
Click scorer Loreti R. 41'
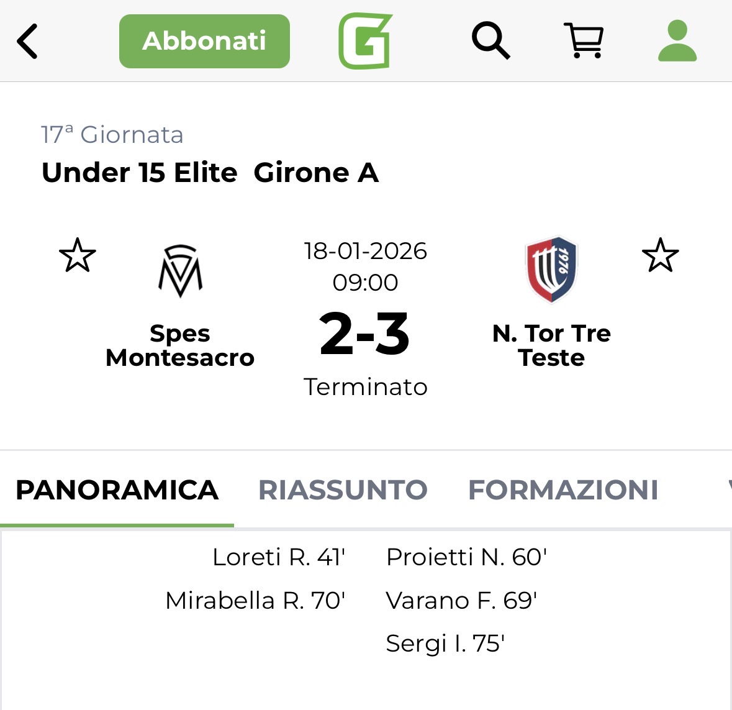tap(279, 557)
